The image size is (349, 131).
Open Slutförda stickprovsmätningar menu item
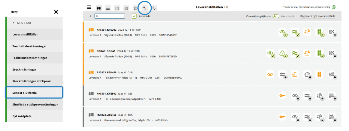pyautogui.click(x=35, y=105)
